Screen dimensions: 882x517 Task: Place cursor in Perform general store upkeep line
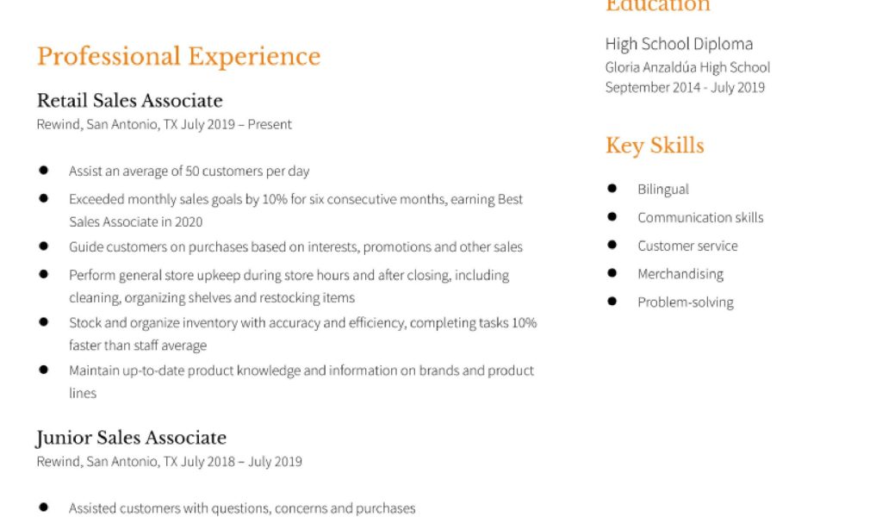[289, 275]
